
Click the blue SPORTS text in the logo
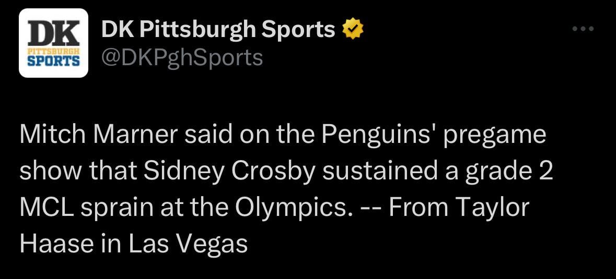click(53, 60)
